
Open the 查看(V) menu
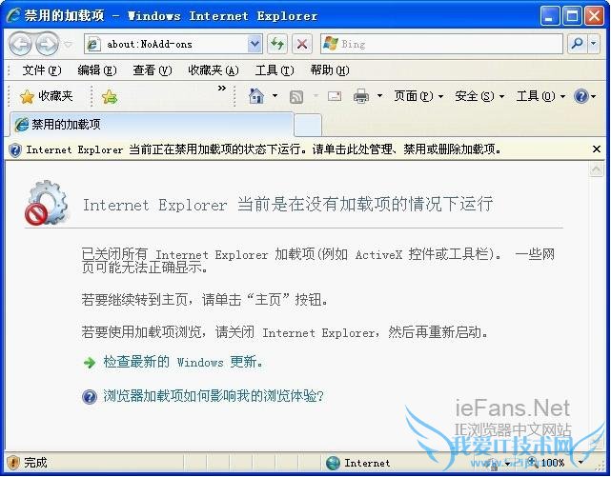(x=152, y=70)
